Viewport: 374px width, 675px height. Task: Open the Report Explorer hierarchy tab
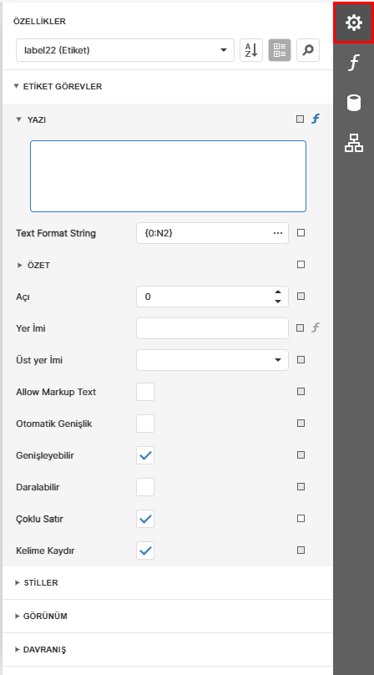(x=353, y=143)
